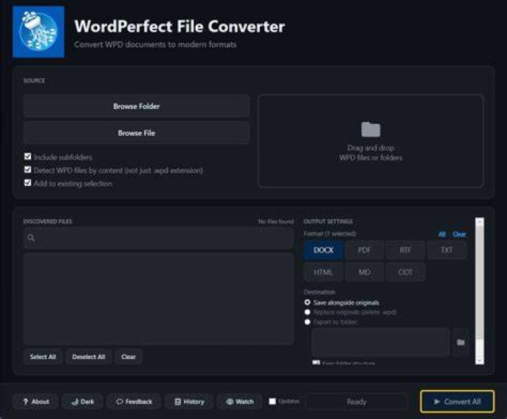
Task: Click Browse File button
Action: (136, 133)
